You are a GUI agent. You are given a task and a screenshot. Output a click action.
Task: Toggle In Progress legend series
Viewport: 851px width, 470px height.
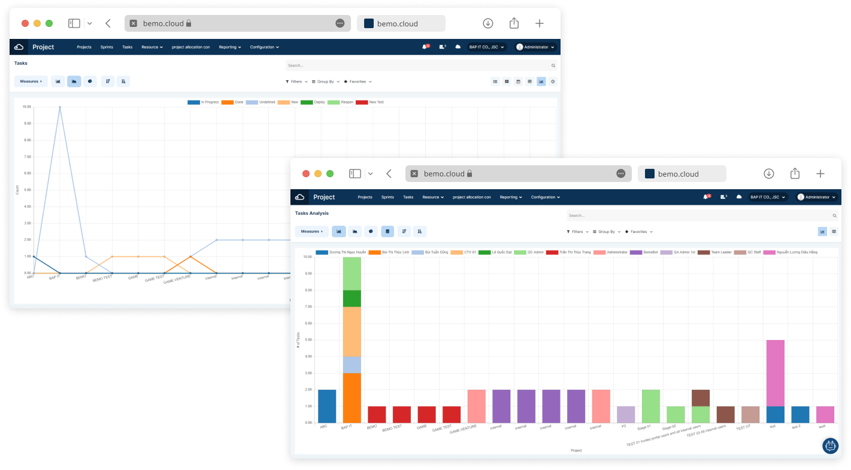[203, 102]
